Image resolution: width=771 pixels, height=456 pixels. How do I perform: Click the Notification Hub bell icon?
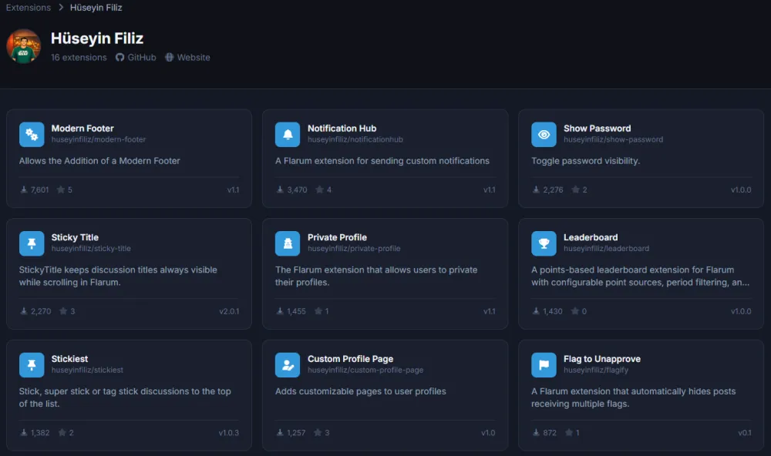click(288, 134)
